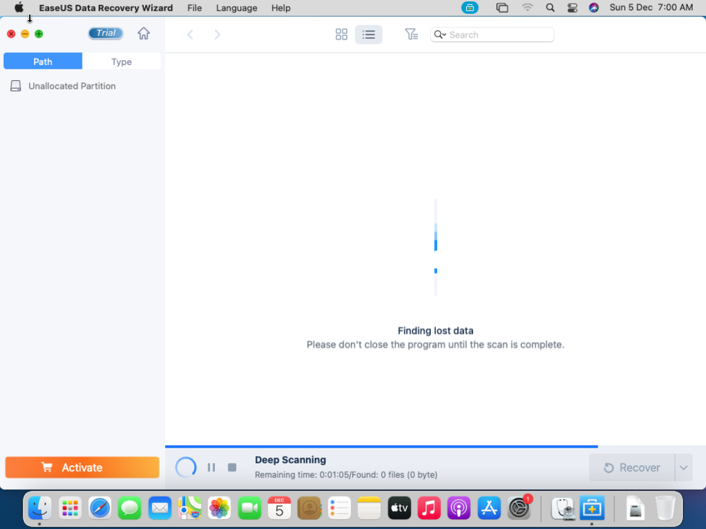Open Notes from the dock
706x529 pixels.
pyautogui.click(x=369, y=508)
